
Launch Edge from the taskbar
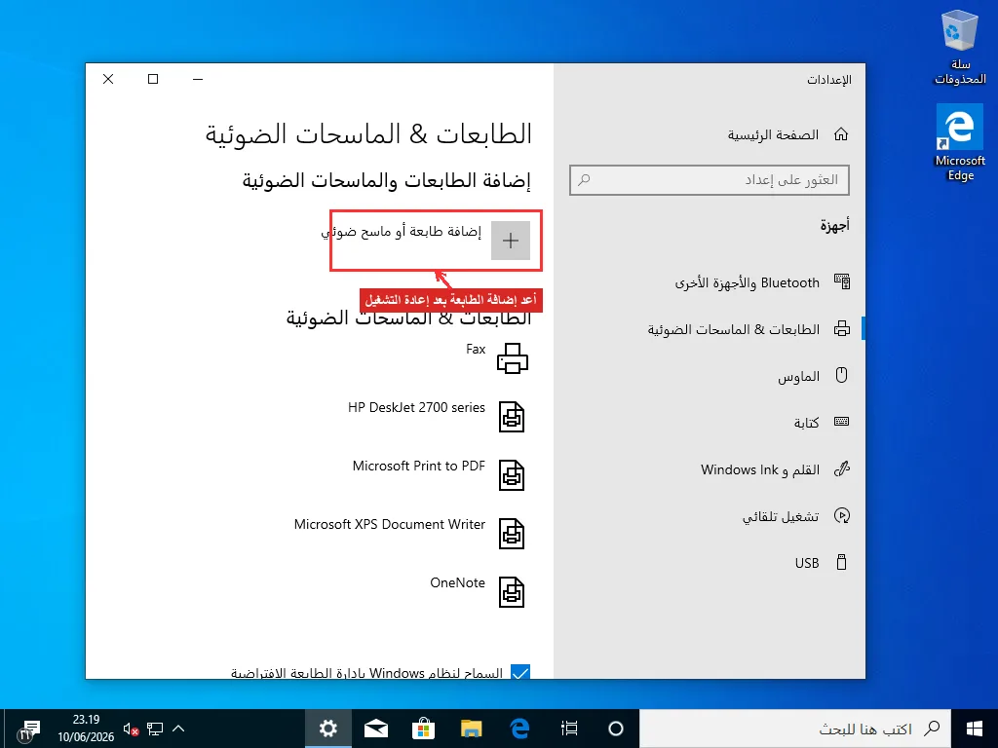tap(520, 729)
